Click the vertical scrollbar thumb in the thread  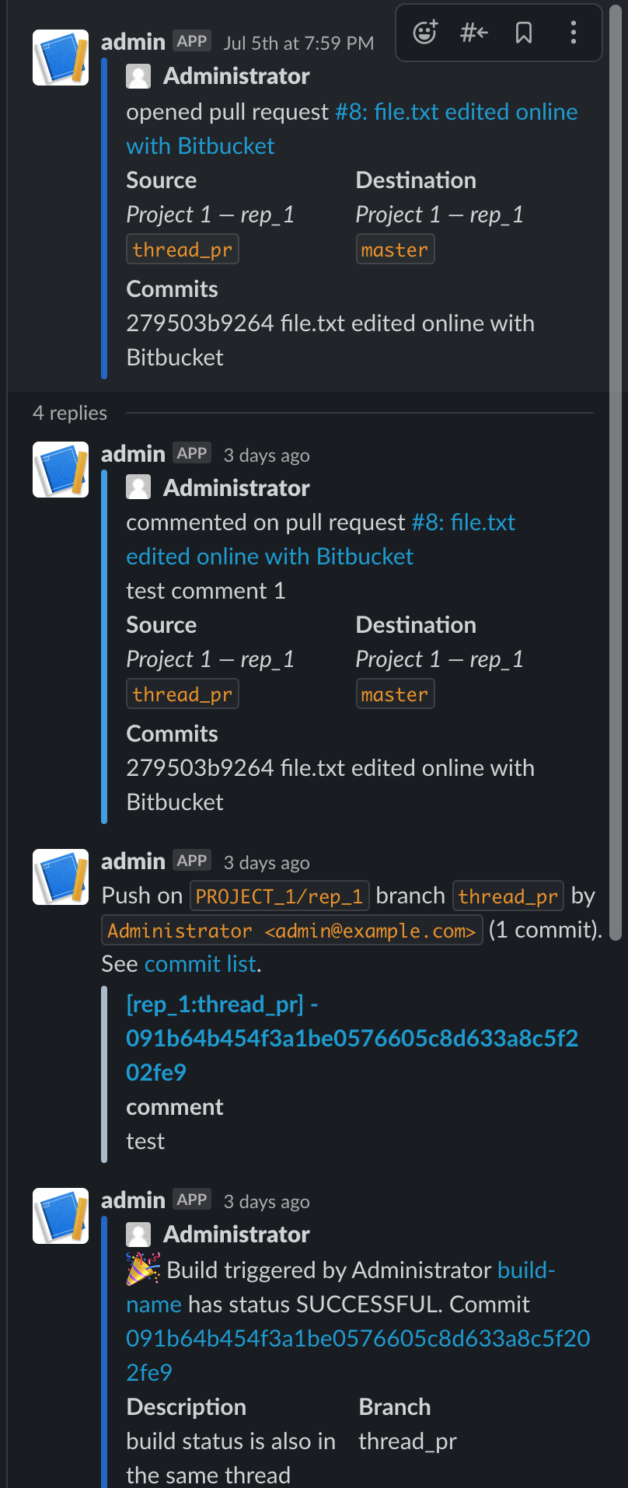pyautogui.click(x=616, y=466)
